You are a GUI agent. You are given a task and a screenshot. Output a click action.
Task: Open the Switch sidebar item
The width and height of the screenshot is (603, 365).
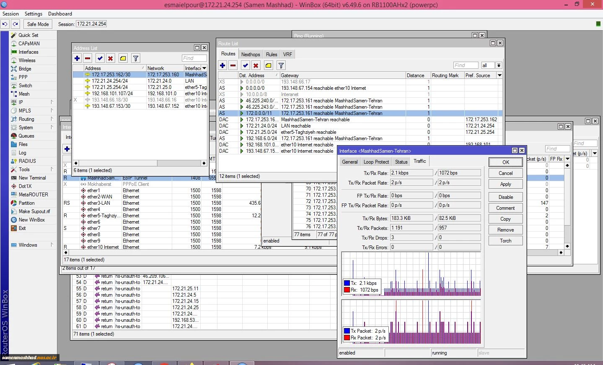(26, 86)
